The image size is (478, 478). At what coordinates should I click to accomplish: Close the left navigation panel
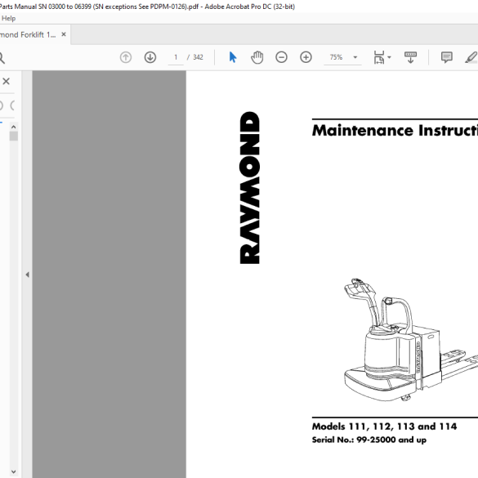6,81
